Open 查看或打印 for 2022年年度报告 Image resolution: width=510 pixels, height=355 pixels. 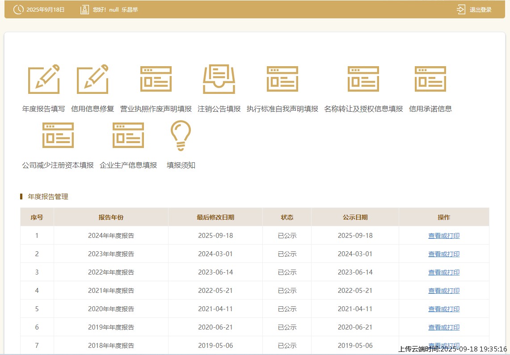[x=444, y=272]
